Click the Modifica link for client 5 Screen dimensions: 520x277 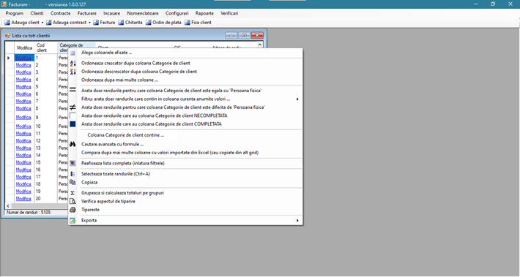point(23,87)
